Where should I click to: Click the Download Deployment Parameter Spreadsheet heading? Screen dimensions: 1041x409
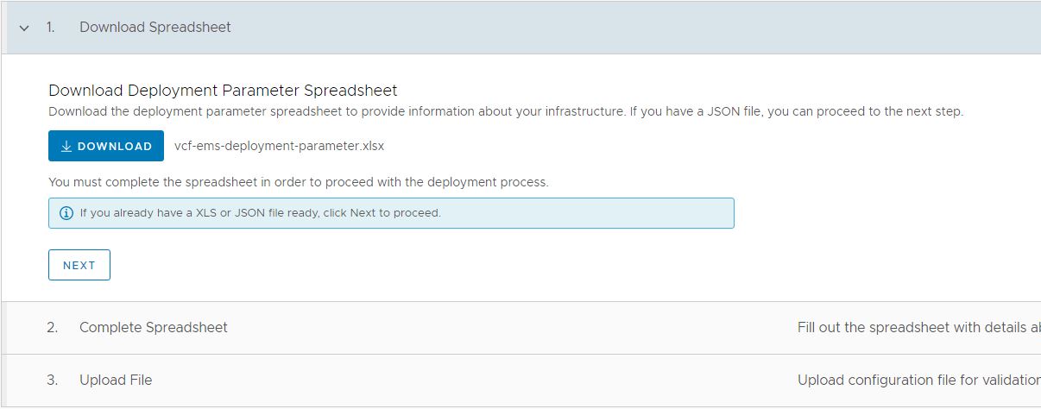[223, 91]
